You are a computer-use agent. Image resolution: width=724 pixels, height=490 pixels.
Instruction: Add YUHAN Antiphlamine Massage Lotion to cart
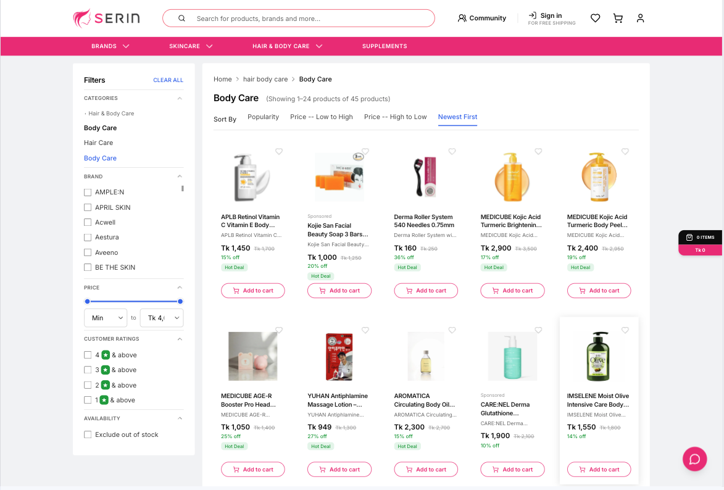(x=339, y=469)
